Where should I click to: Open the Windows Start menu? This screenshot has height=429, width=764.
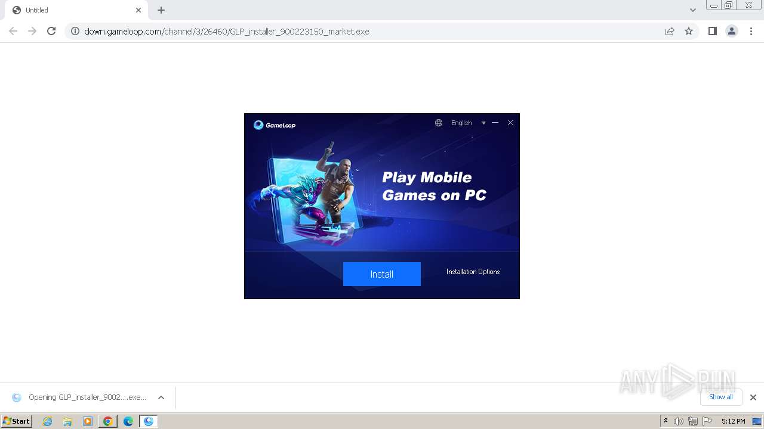click(x=17, y=421)
